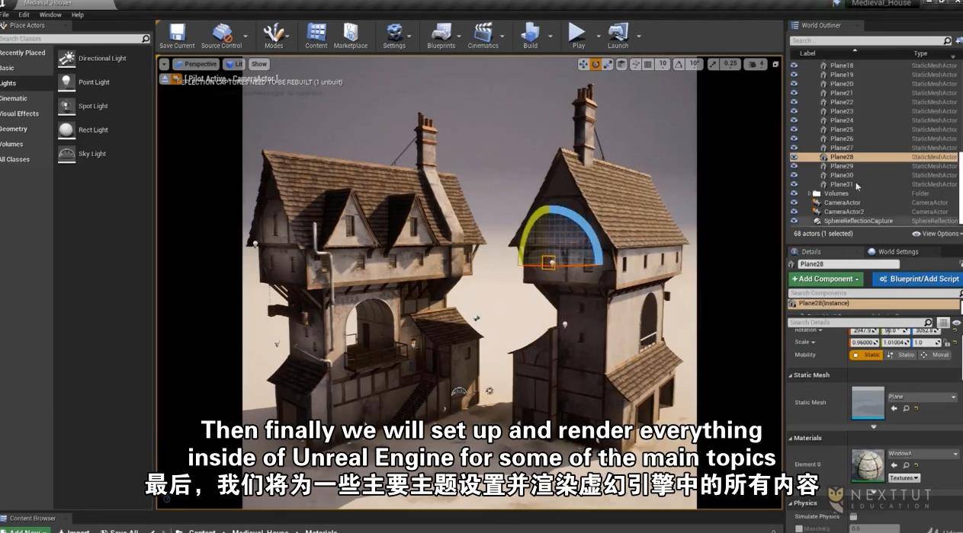Open the Perspective view mode dropdown
The height and width of the screenshot is (533, 963).
[196, 64]
